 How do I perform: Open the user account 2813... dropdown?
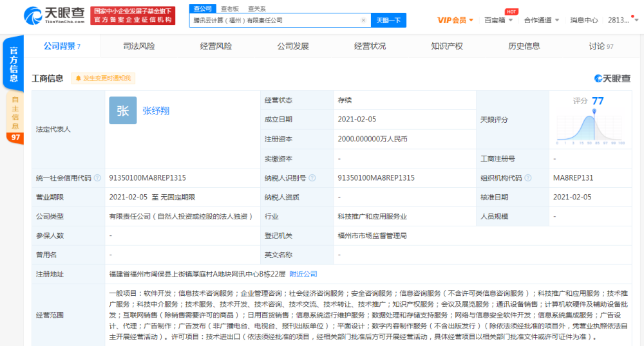click(623, 20)
